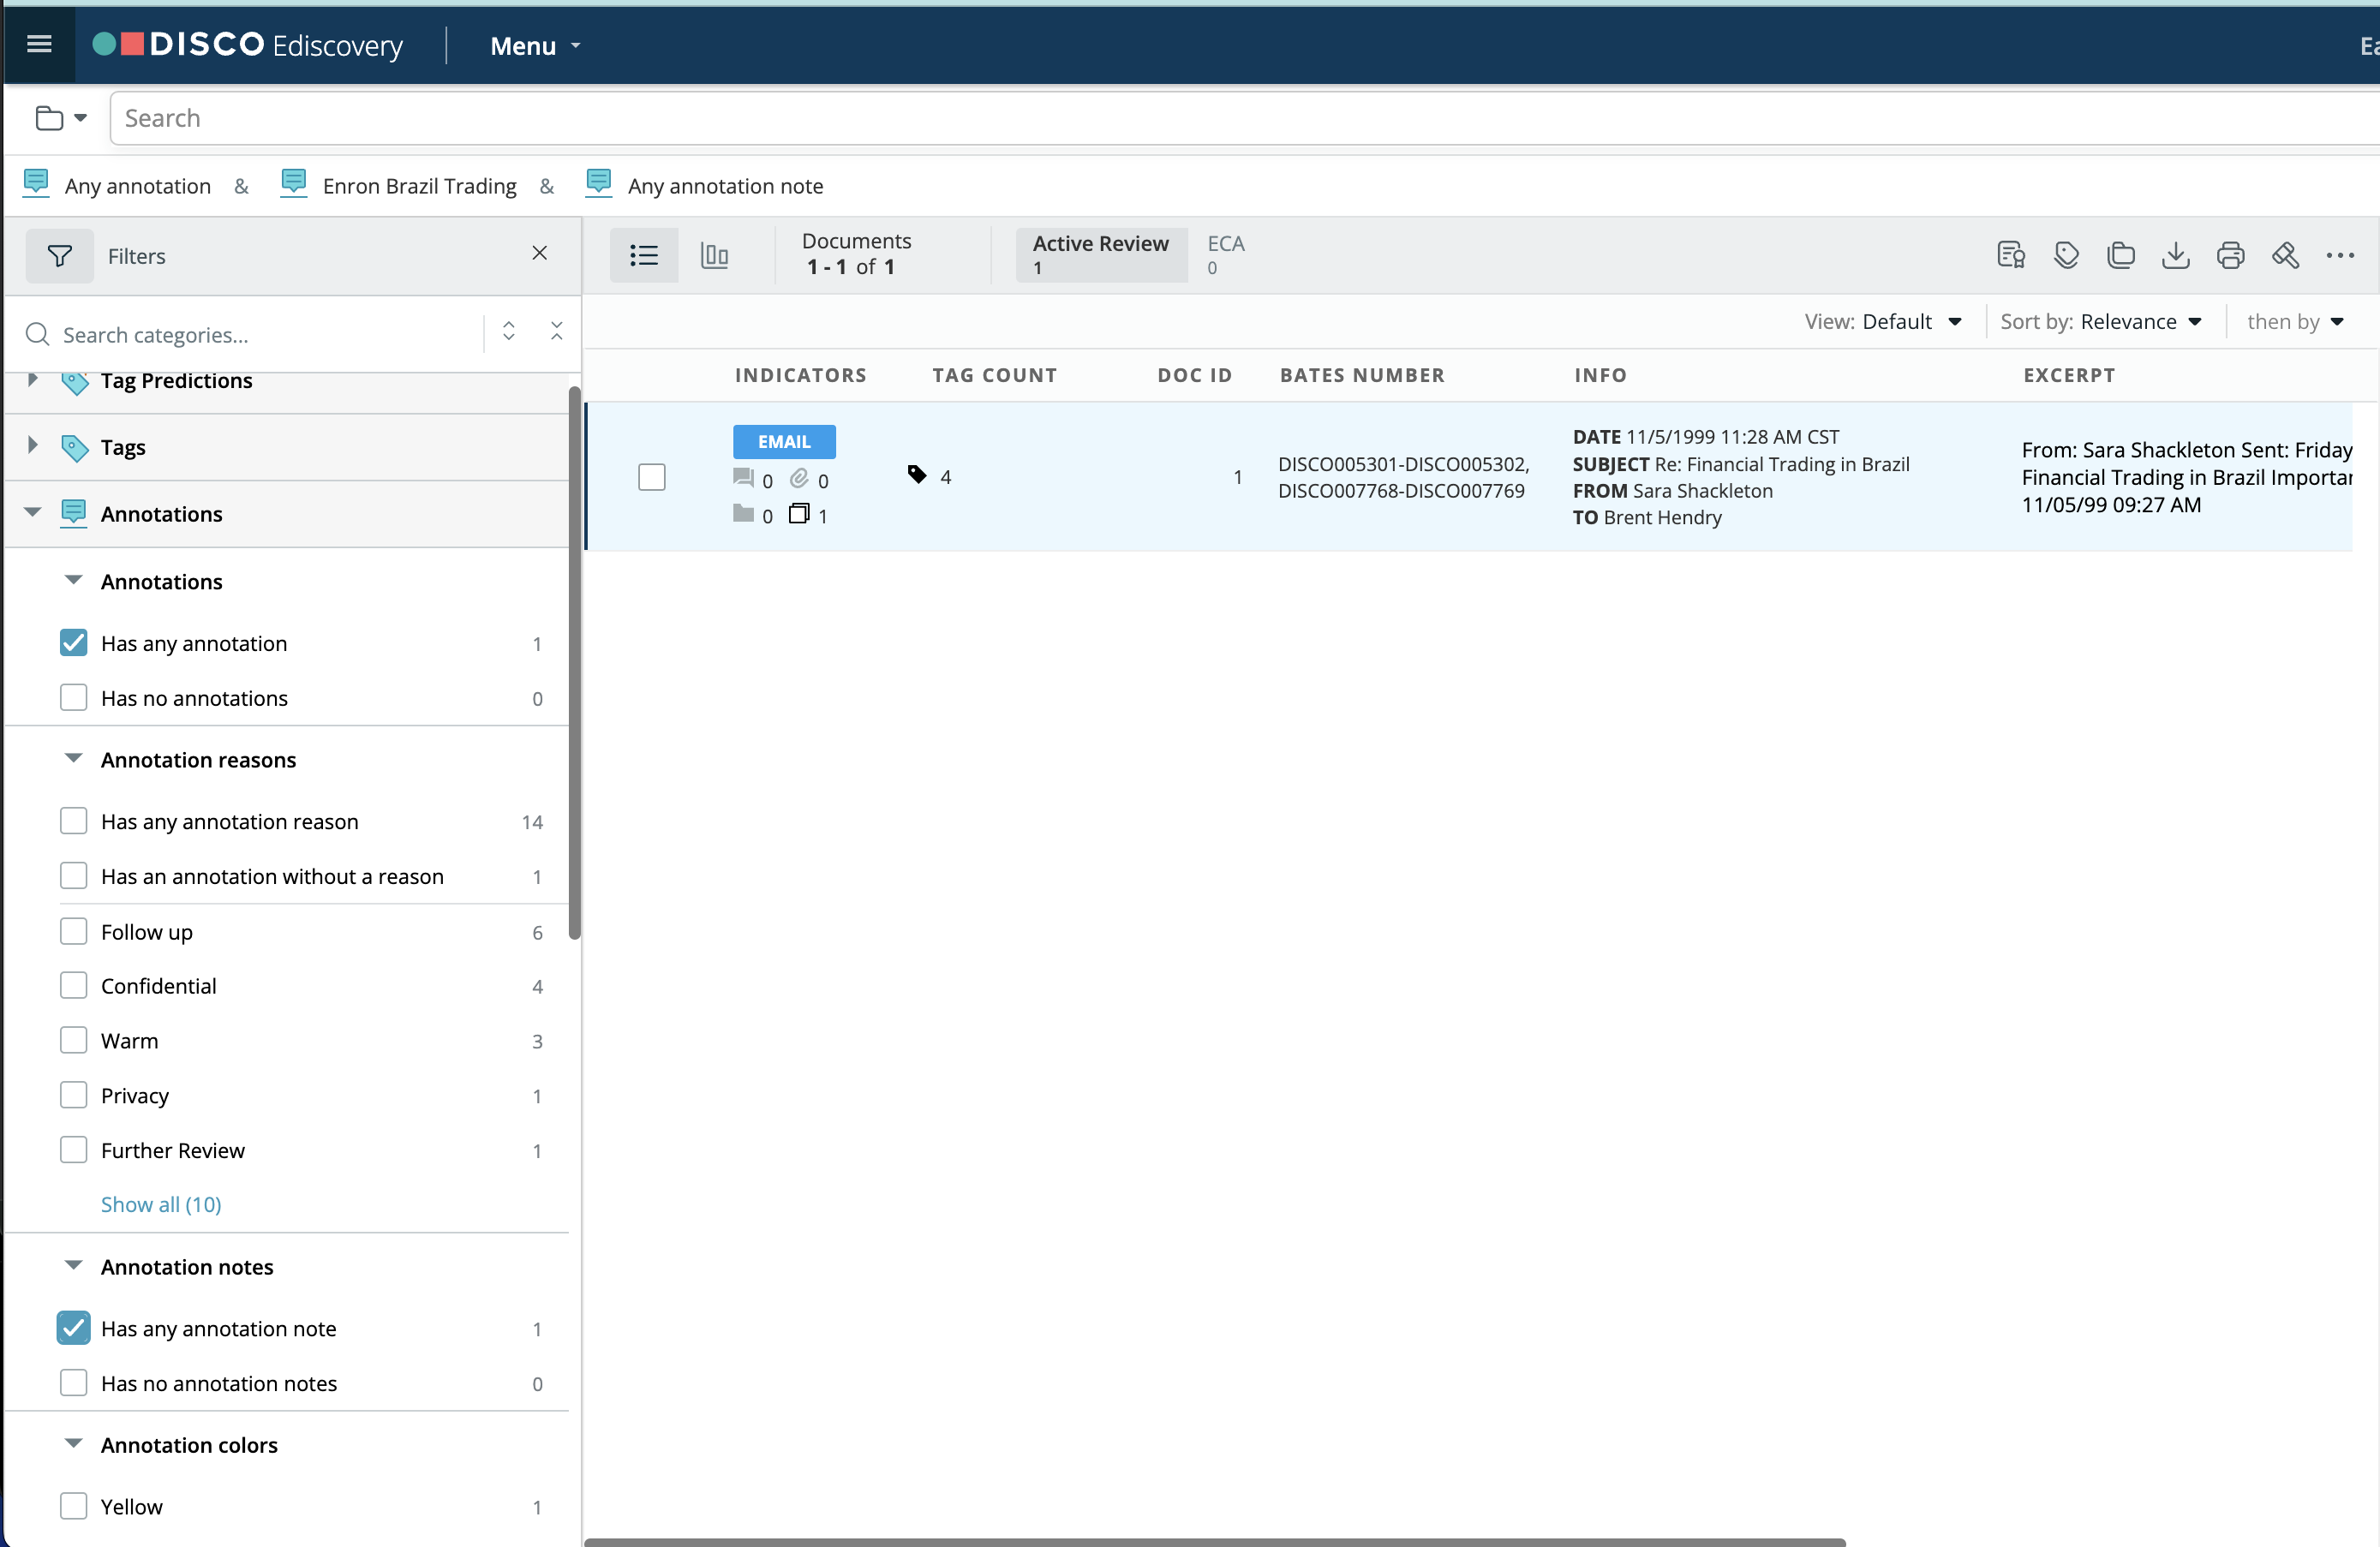Select the 'Any annotation note' filter chip
2380x1547 pixels.
click(x=705, y=185)
